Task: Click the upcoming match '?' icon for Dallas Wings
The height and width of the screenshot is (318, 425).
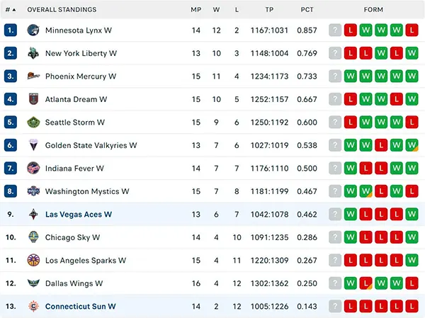Action: click(335, 283)
